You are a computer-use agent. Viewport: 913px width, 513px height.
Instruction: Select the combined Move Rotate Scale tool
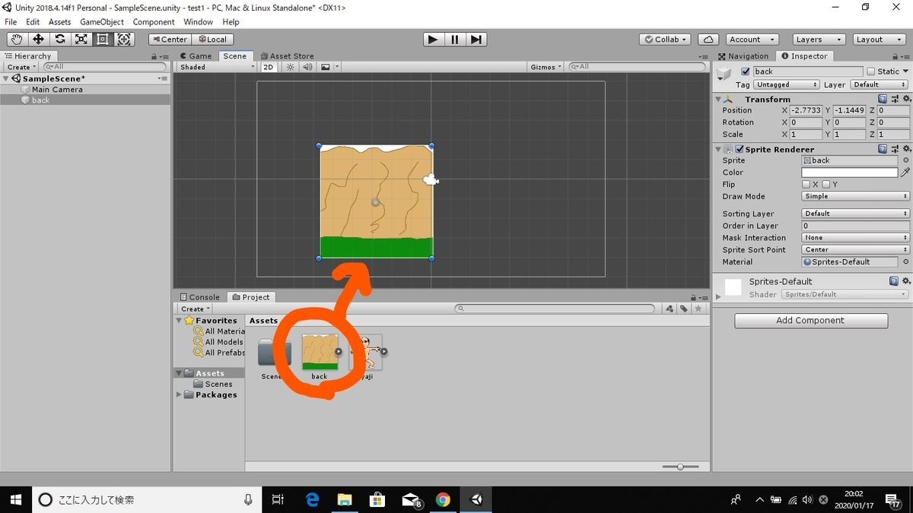(124, 40)
